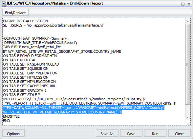This screenshot has height=139, width=193.
Task: Place cursor on ON TABLE SET SQUEEZE ON
Action: 26,68
